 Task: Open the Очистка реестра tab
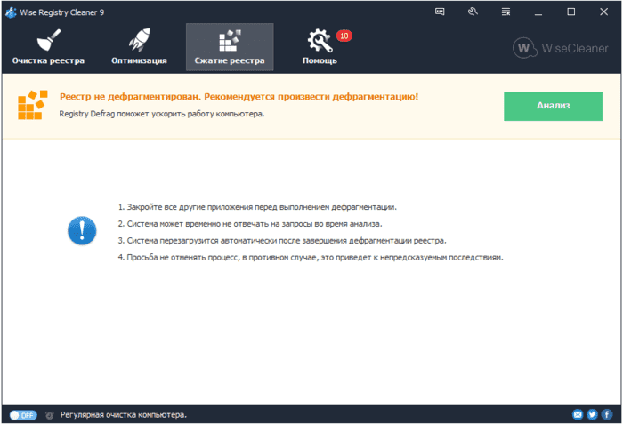coord(48,47)
